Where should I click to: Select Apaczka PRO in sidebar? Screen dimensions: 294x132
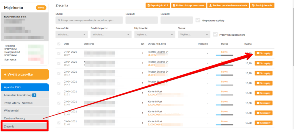tap(25, 87)
